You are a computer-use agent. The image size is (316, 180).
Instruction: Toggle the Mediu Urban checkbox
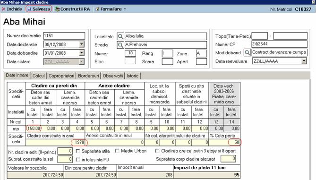117,151
